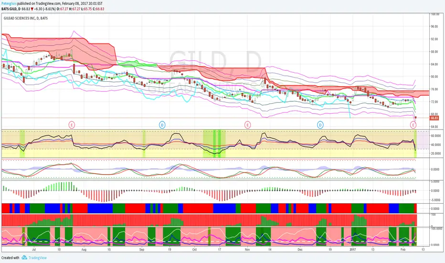Click the Nov label on time axis
The height and width of the screenshot is (263, 445).
pyautogui.click(x=247, y=249)
